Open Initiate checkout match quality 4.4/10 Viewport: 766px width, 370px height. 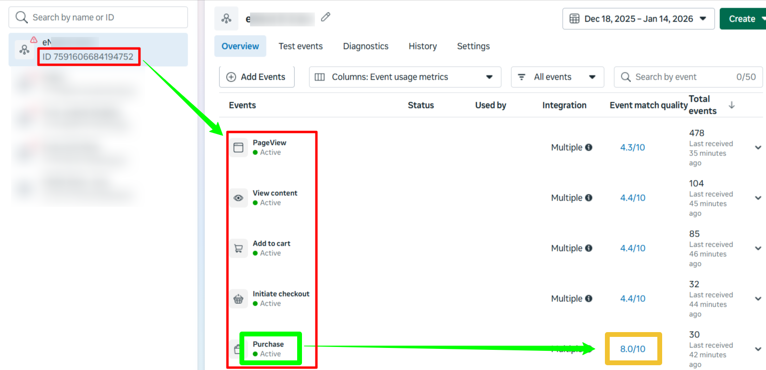coord(632,298)
